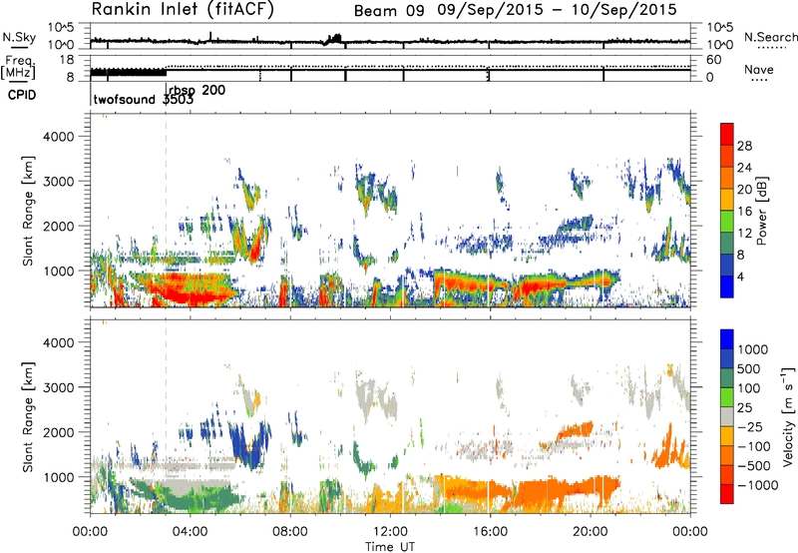Click the 'Velocity [m s-1]' colorbar label
This screenshot has height=553, width=798.
point(788,416)
